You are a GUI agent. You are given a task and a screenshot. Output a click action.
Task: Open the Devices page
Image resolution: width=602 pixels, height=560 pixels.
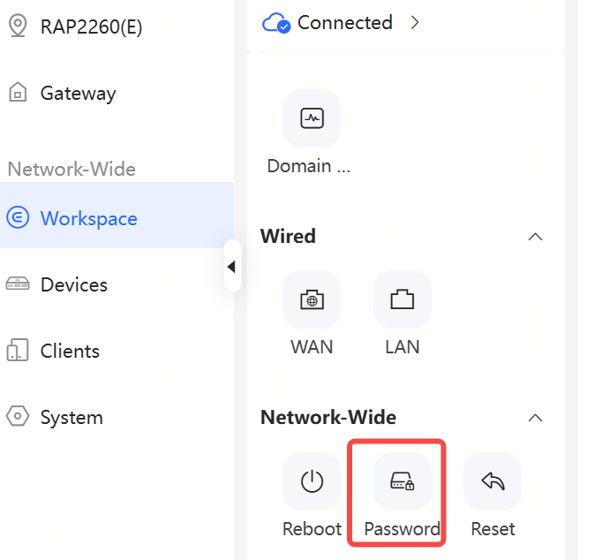coord(73,284)
